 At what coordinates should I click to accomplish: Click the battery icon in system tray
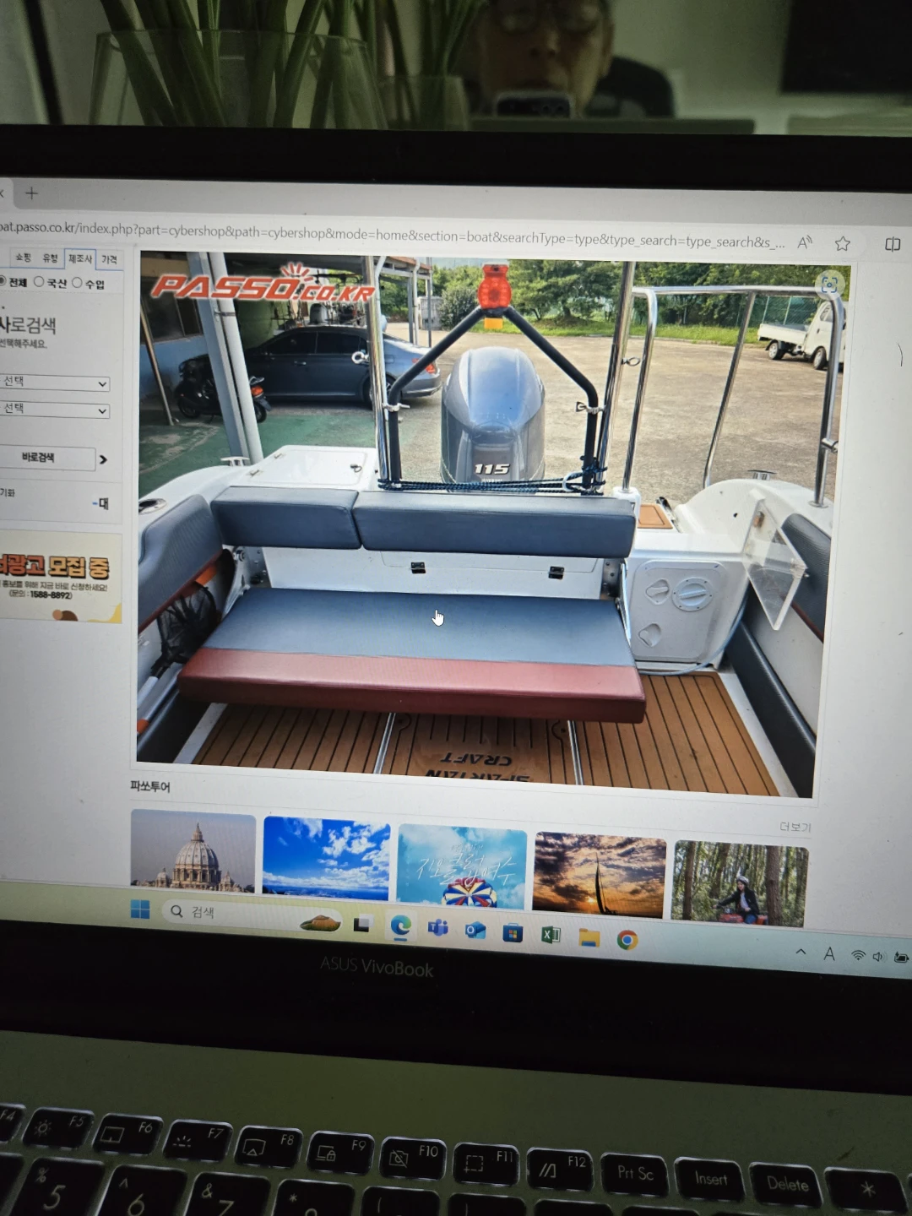(901, 958)
